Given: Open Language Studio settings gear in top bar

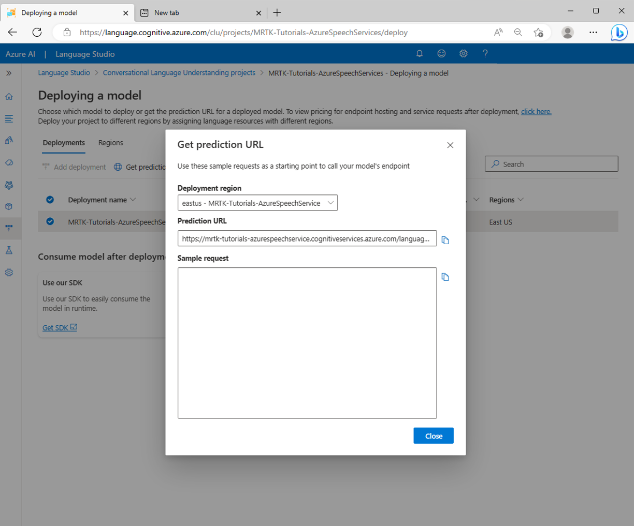Looking at the screenshot, I should (x=463, y=53).
